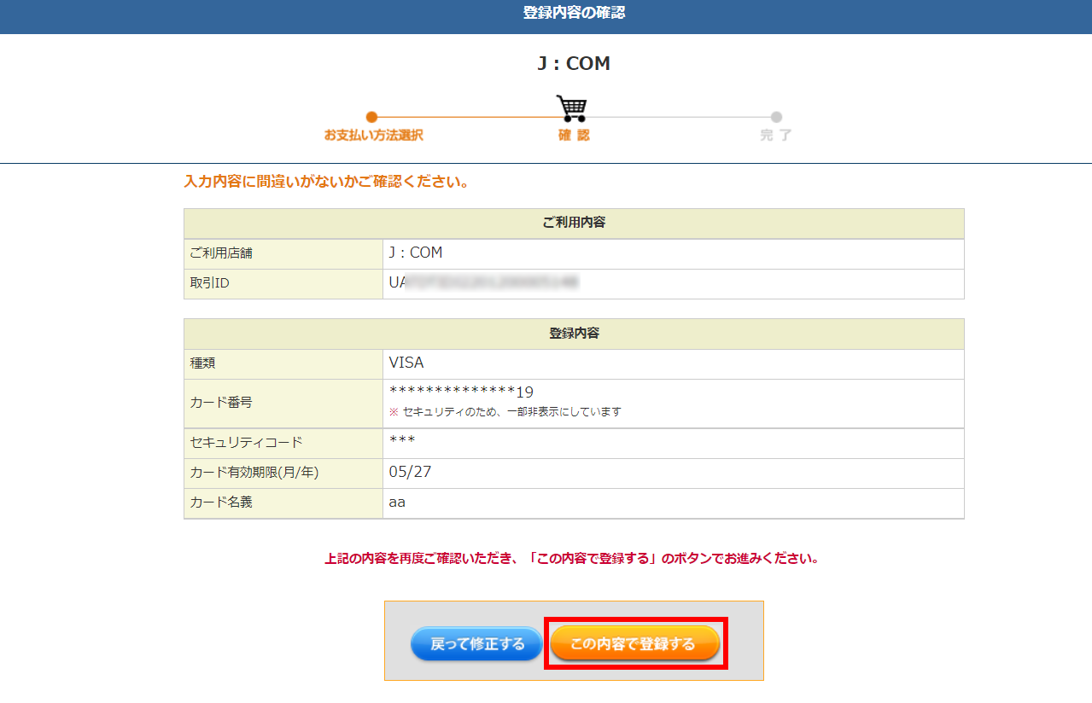Click the セキュリティコード row label
The image size is (1092, 703).
246,443
